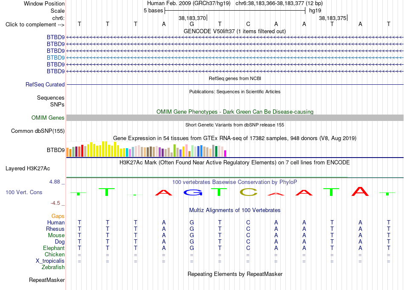Screen dimensions: 404x290
Task: Click the 38,183,375 position marker
Action: [333, 18]
